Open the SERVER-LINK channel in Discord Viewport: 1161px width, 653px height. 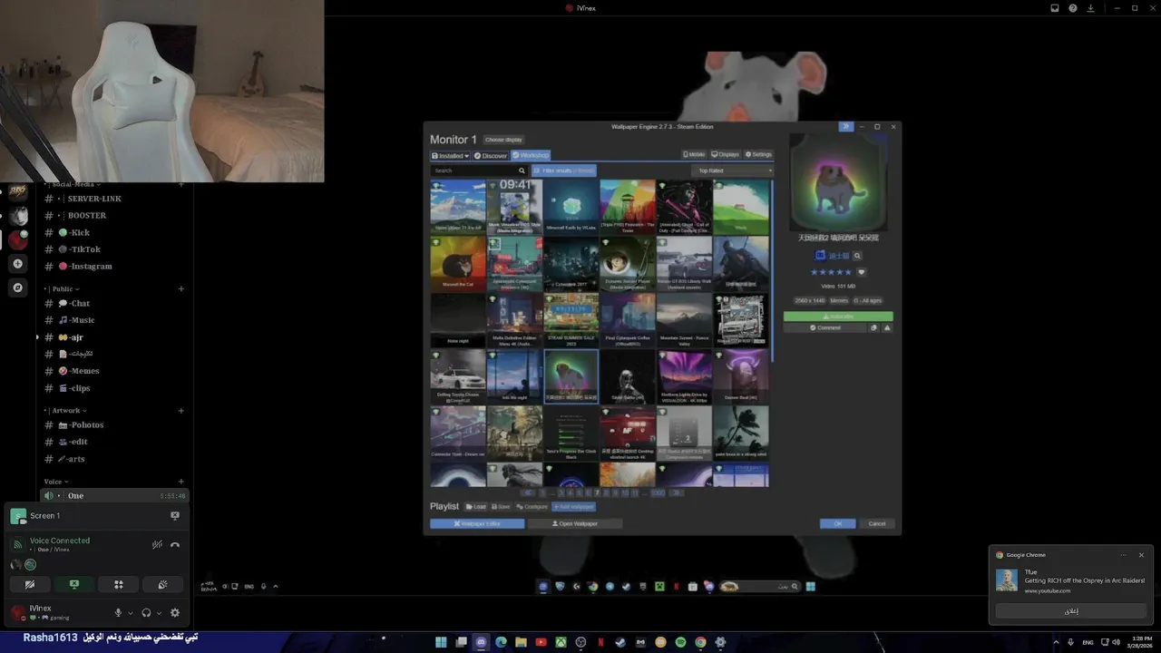[114, 199]
